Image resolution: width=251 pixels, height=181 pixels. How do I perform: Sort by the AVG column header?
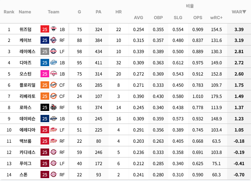pyautogui.click(x=139, y=18)
